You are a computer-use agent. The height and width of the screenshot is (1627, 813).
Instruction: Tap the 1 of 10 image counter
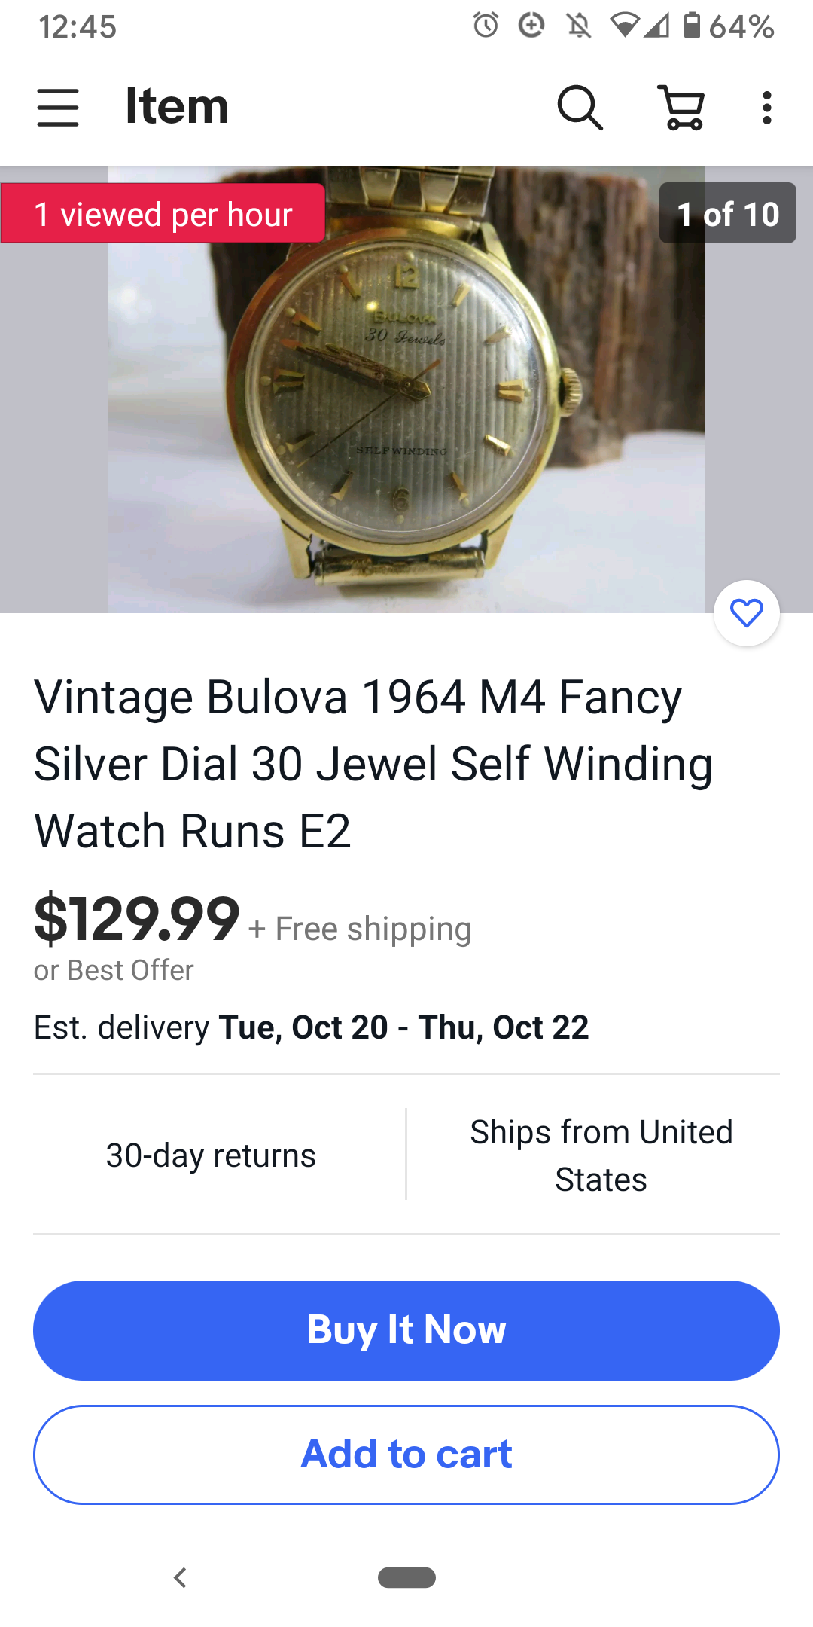727,213
